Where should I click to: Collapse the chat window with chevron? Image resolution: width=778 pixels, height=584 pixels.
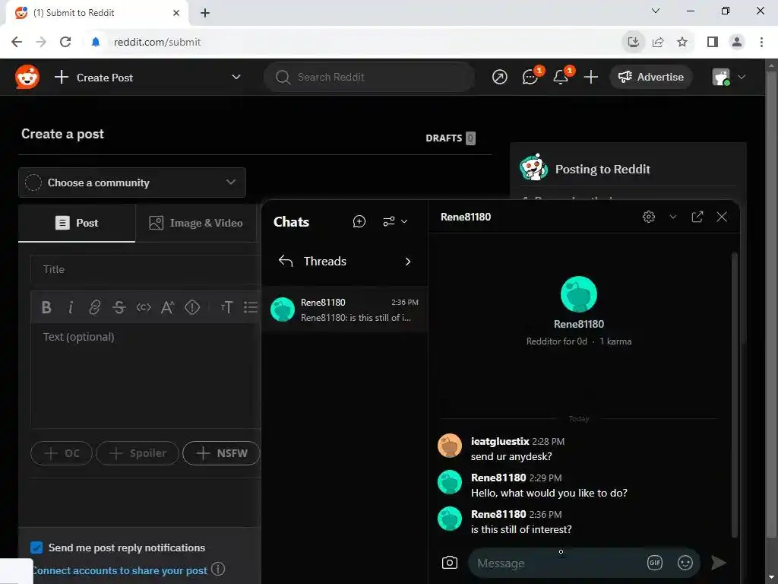point(673,217)
